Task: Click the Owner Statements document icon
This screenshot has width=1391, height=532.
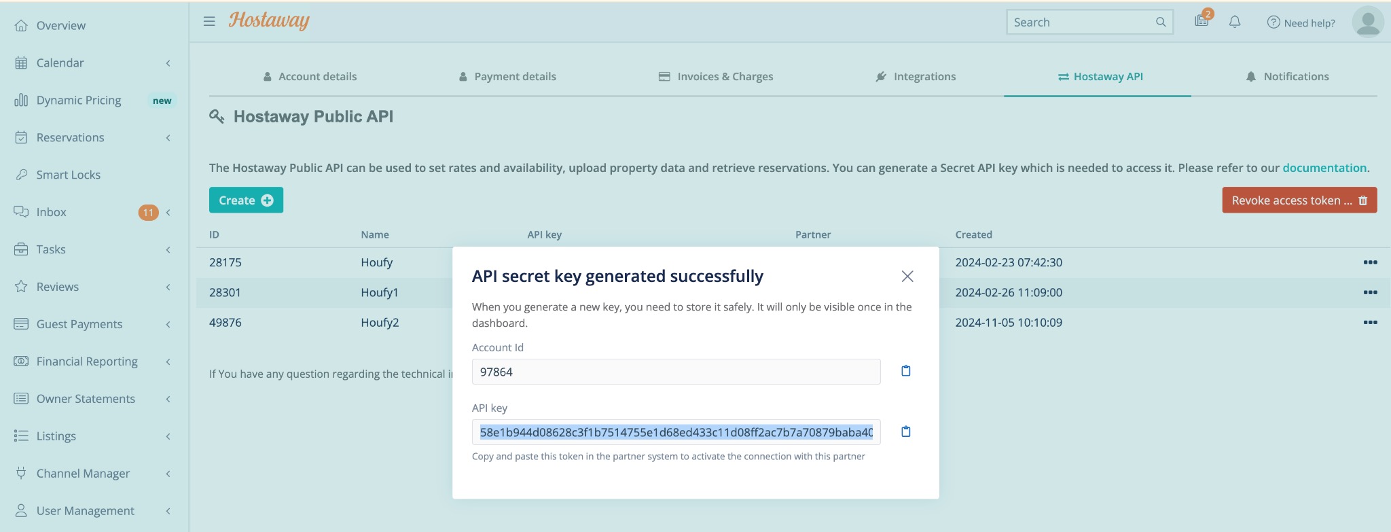Action: click(x=21, y=399)
